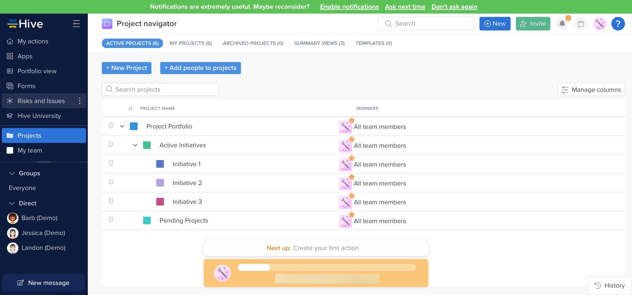
Task: Click Initiative 1 indigo color swatch
Action: coord(160,164)
